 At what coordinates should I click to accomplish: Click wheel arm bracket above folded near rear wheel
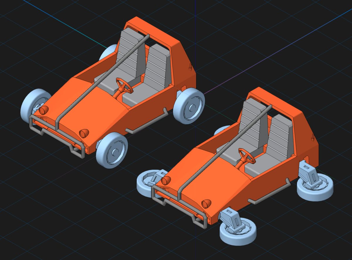click(310, 174)
